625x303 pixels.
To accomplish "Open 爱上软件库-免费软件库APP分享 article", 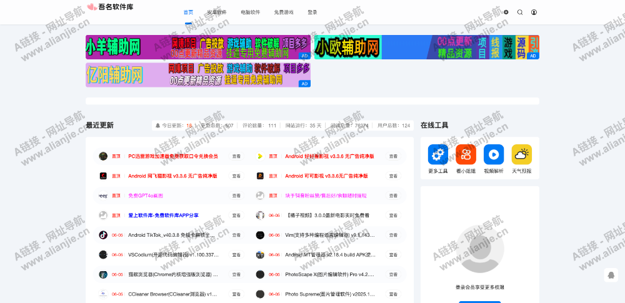I will pyautogui.click(x=163, y=216).
